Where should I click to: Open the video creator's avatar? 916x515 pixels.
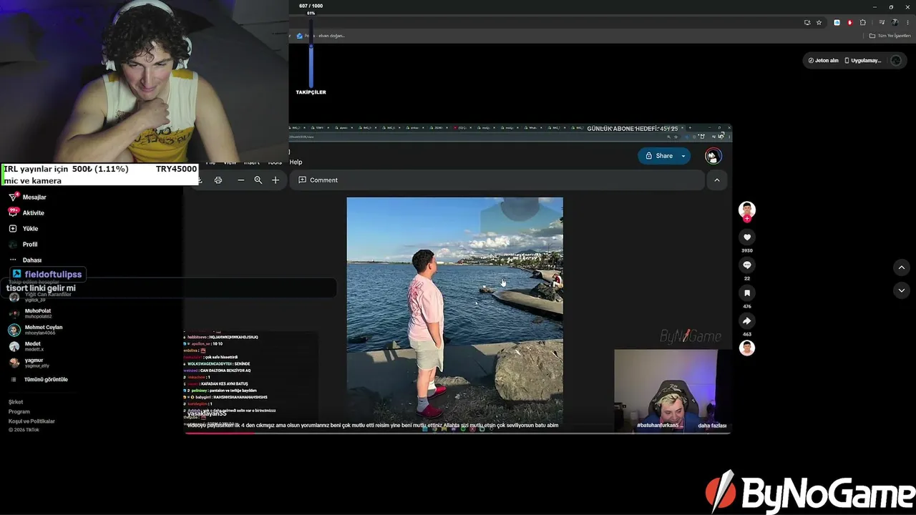click(747, 210)
